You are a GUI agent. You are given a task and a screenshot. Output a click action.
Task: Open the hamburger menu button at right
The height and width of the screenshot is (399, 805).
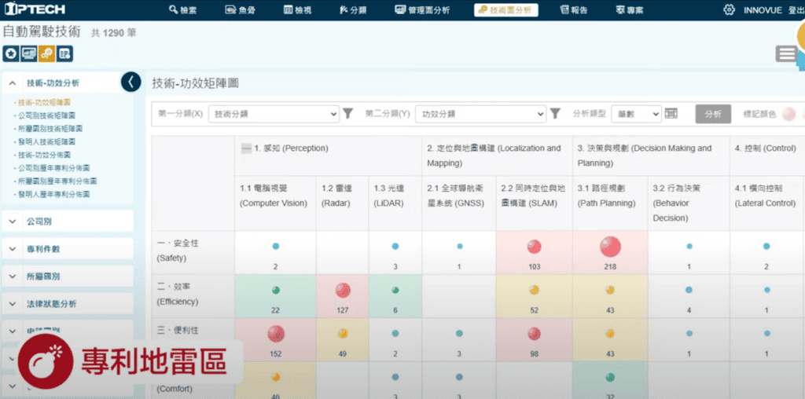pos(786,53)
